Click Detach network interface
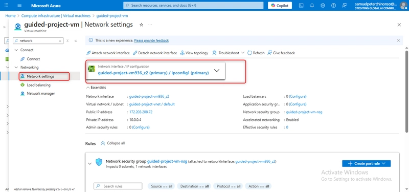Screen dimensions: 409x192 click(155, 53)
